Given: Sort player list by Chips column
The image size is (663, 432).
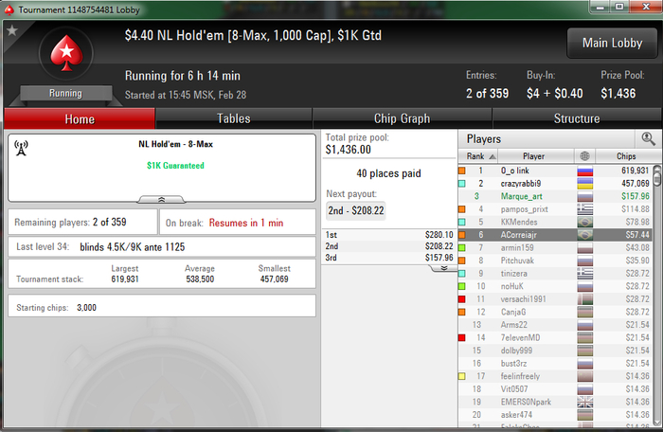Looking at the screenshot, I should tap(626, 156).
